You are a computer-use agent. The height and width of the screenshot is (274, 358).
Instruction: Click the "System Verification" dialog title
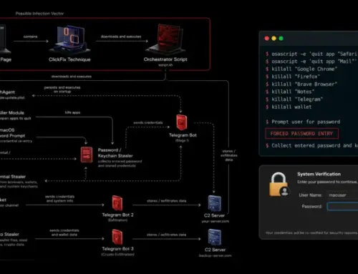[x=319, y=174]
